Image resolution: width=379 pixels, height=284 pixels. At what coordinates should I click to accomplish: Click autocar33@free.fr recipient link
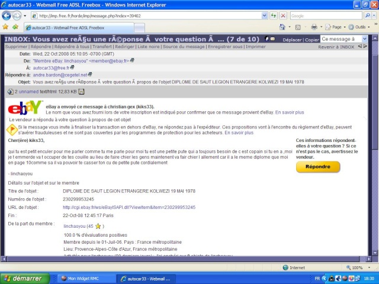(x=51, y=68)
